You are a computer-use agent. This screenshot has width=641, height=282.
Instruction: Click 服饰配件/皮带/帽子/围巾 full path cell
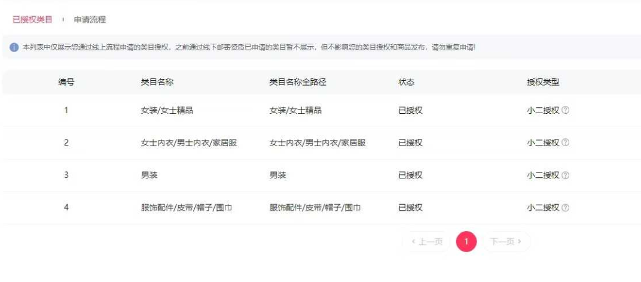tap(315, 208)
